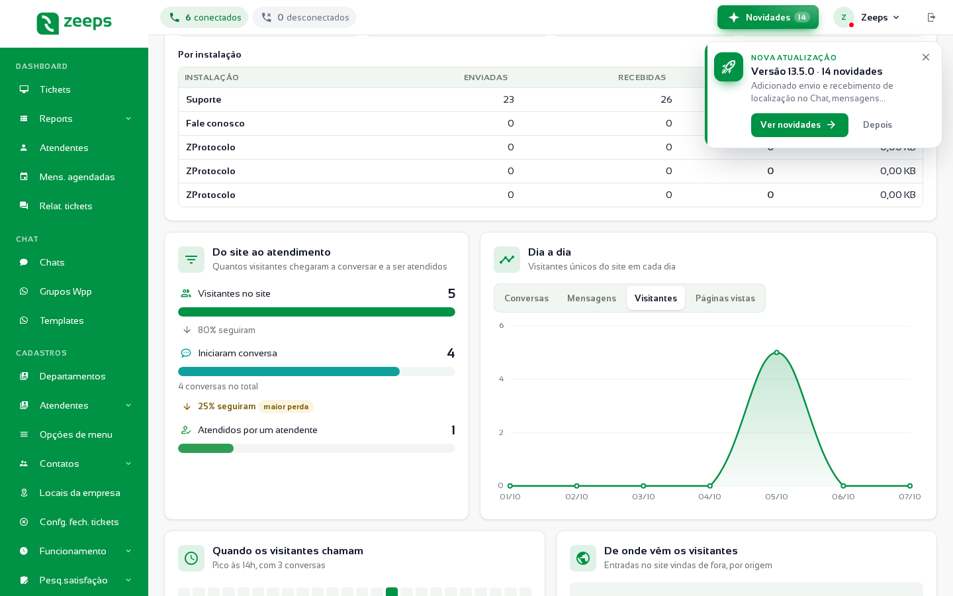
Task: Open the Zeeps account dropdown
Action: coord(880,17)
